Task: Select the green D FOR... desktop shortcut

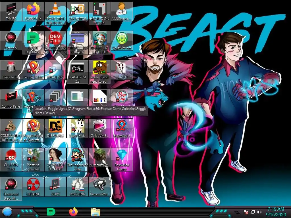Action: point(33,43)
